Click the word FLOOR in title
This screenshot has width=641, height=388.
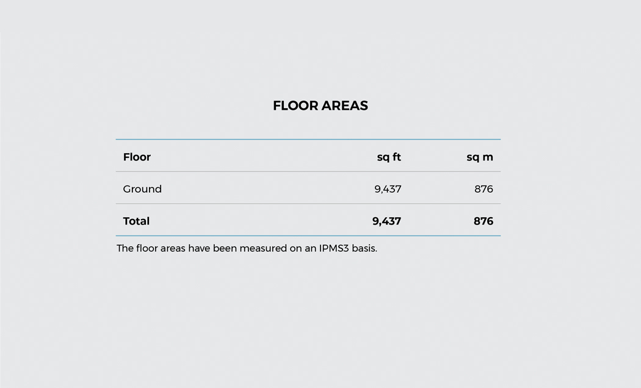pos(295,106)
